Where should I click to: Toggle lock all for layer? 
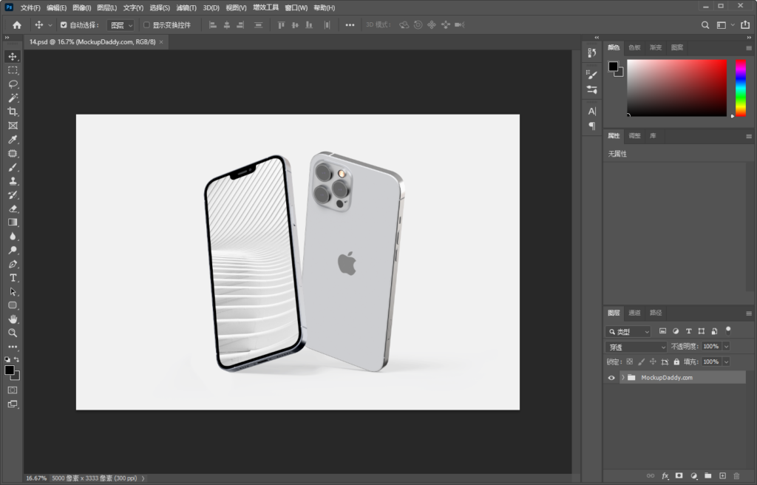(x=676, y=362)
